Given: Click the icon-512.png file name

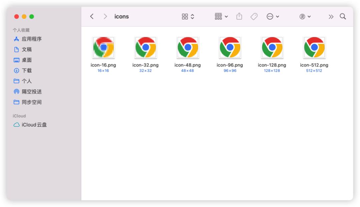Looking at the screenshot, I should [314, 65].
